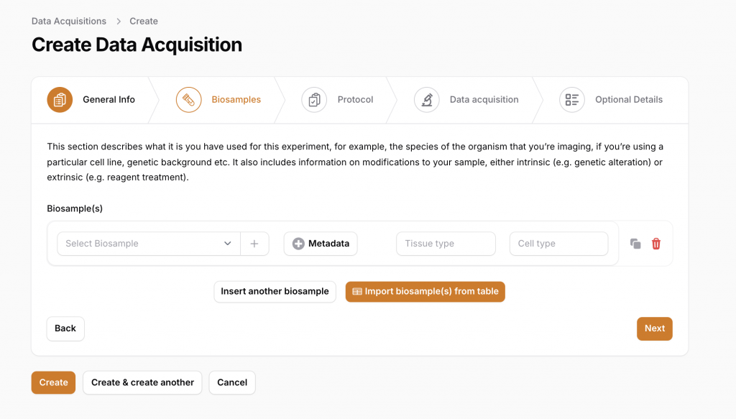
Task: Duplicate the biosample row with copy icon
Action: [x=635, y=244]
